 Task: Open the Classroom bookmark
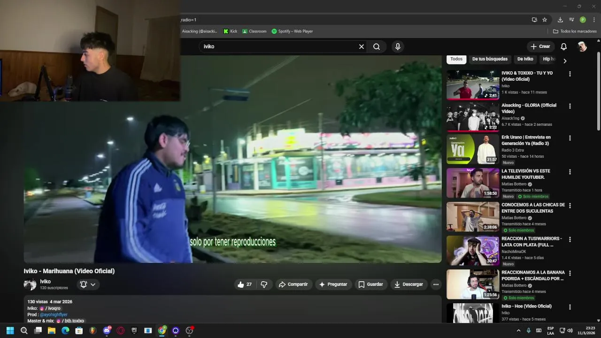[x=254, y=31]
